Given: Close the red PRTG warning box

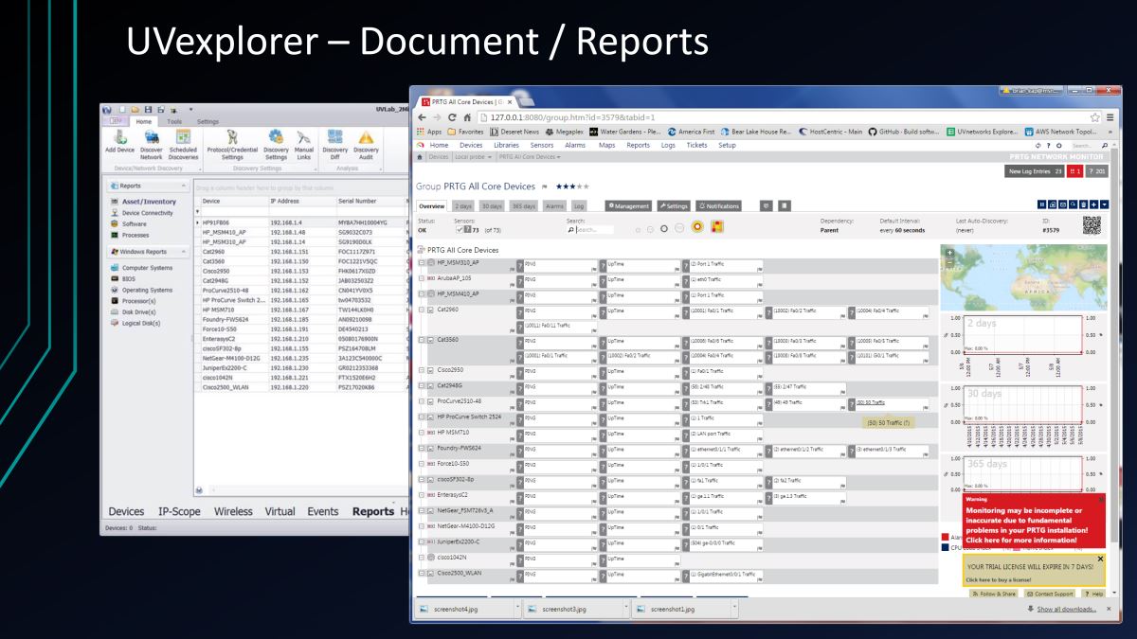Looking at the screenshot, I should pyautogui.click(x=1100, y=498).
